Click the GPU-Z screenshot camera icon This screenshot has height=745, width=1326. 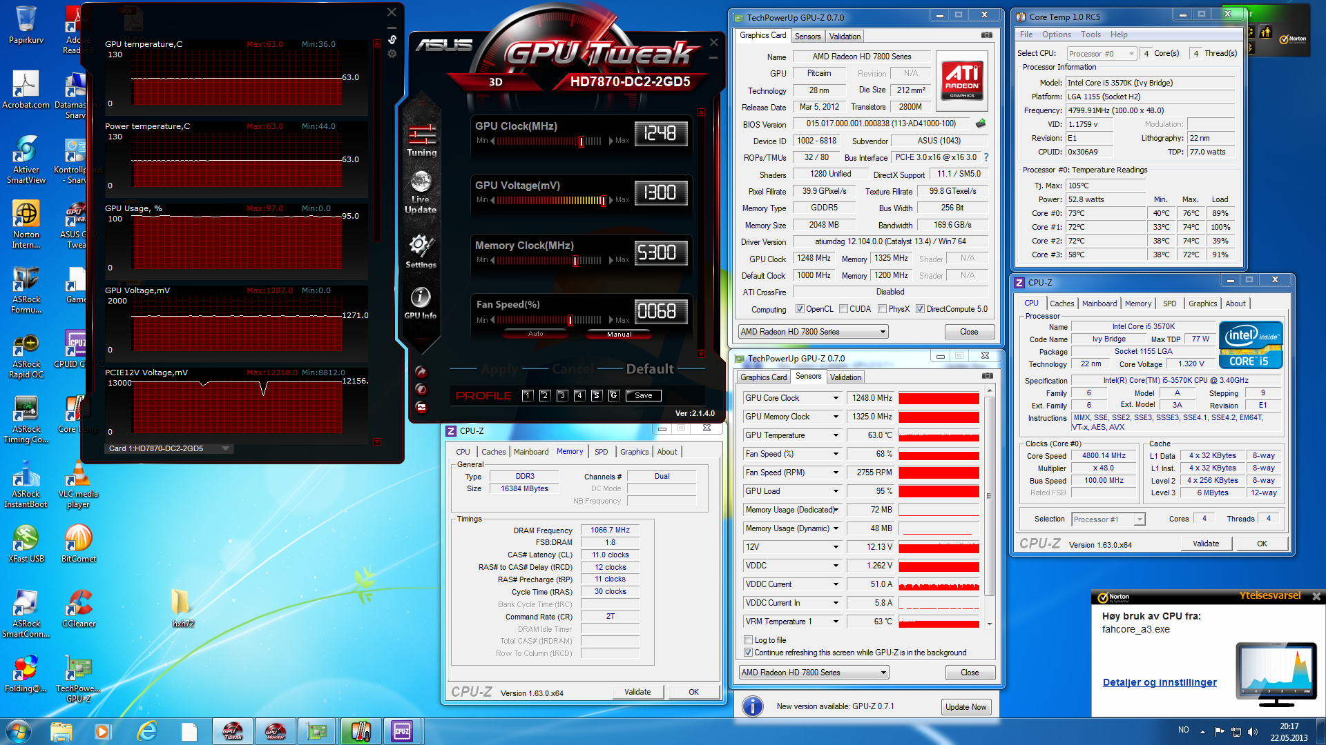pos(987,35)
